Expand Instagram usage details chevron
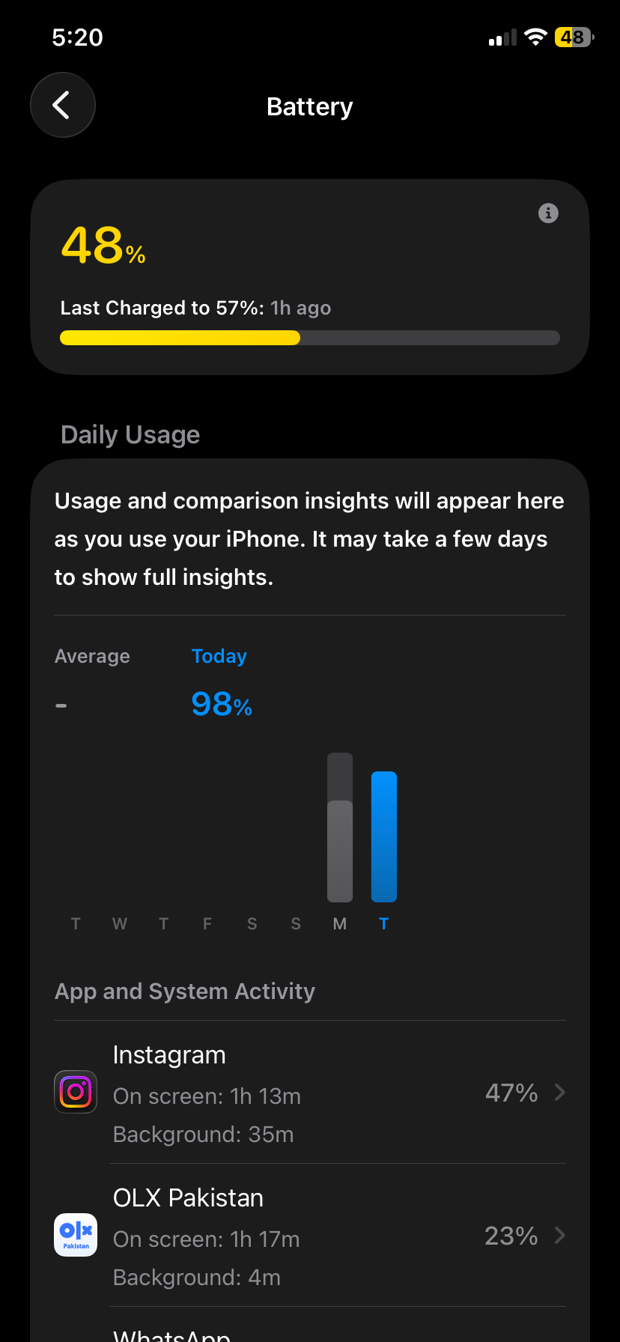Screen dimensions: 620x1342 tap(559, 1093)
